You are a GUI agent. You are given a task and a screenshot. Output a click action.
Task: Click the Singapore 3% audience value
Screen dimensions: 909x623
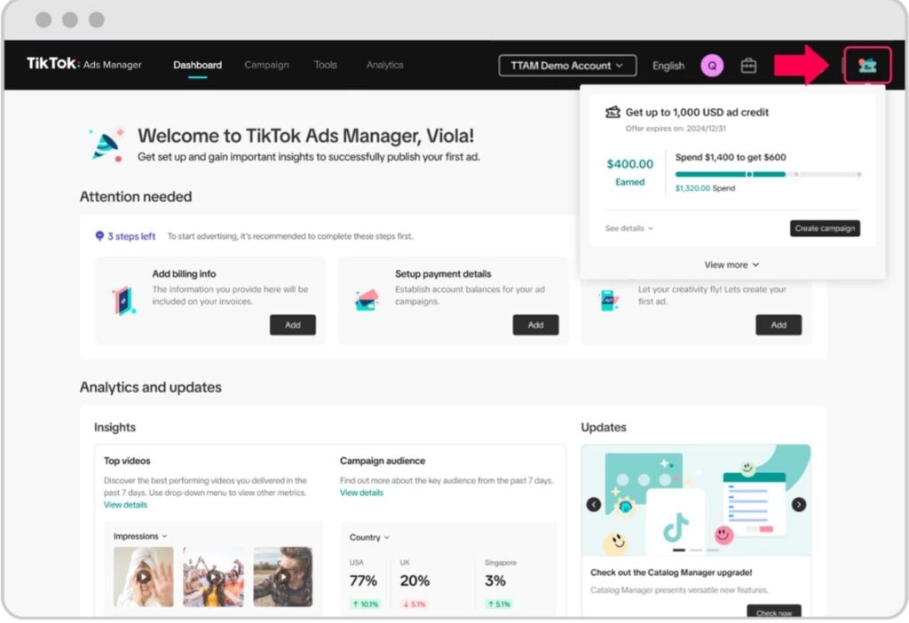pos(495,580)
